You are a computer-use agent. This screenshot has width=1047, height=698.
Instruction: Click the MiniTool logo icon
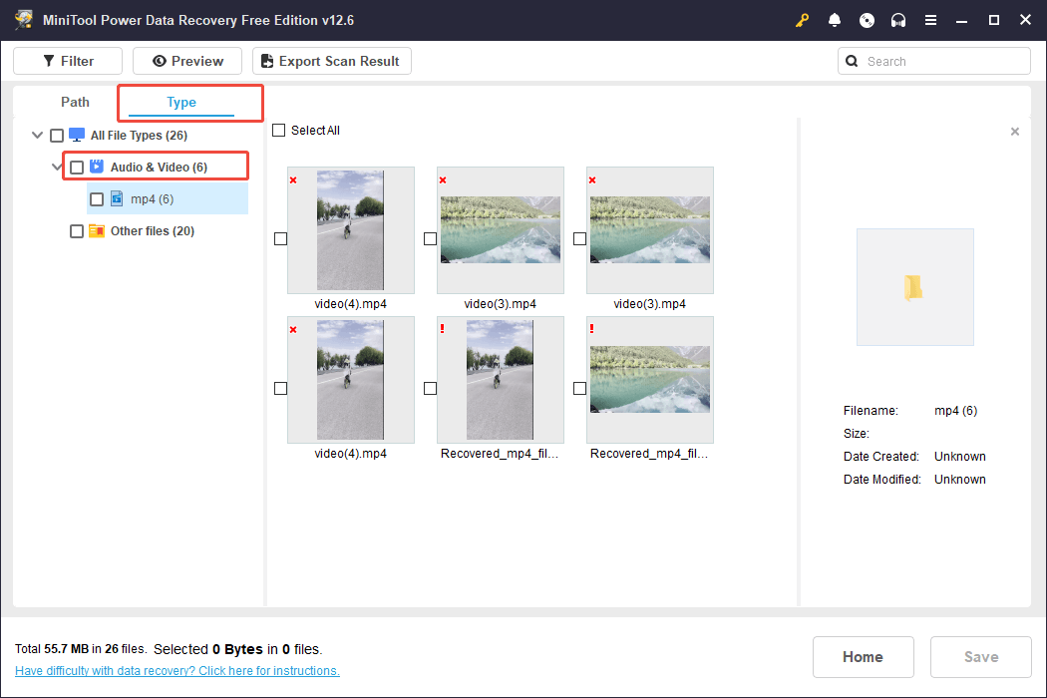pyautogui.click(x=22, y=19)
